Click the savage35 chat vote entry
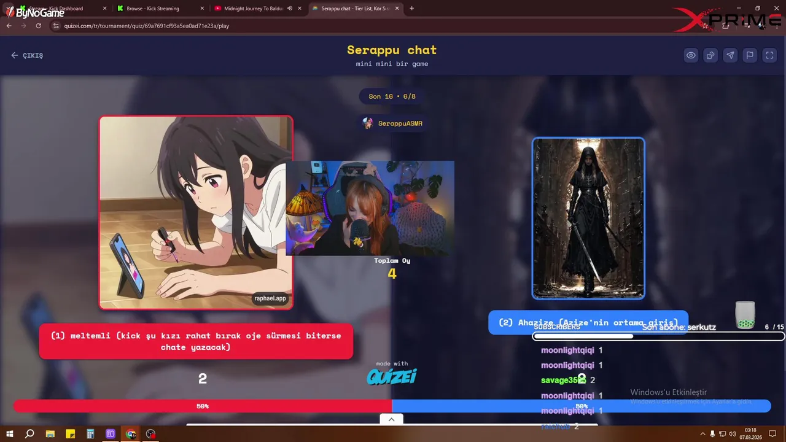Viewport: 786px width, 442px height. 567,380
